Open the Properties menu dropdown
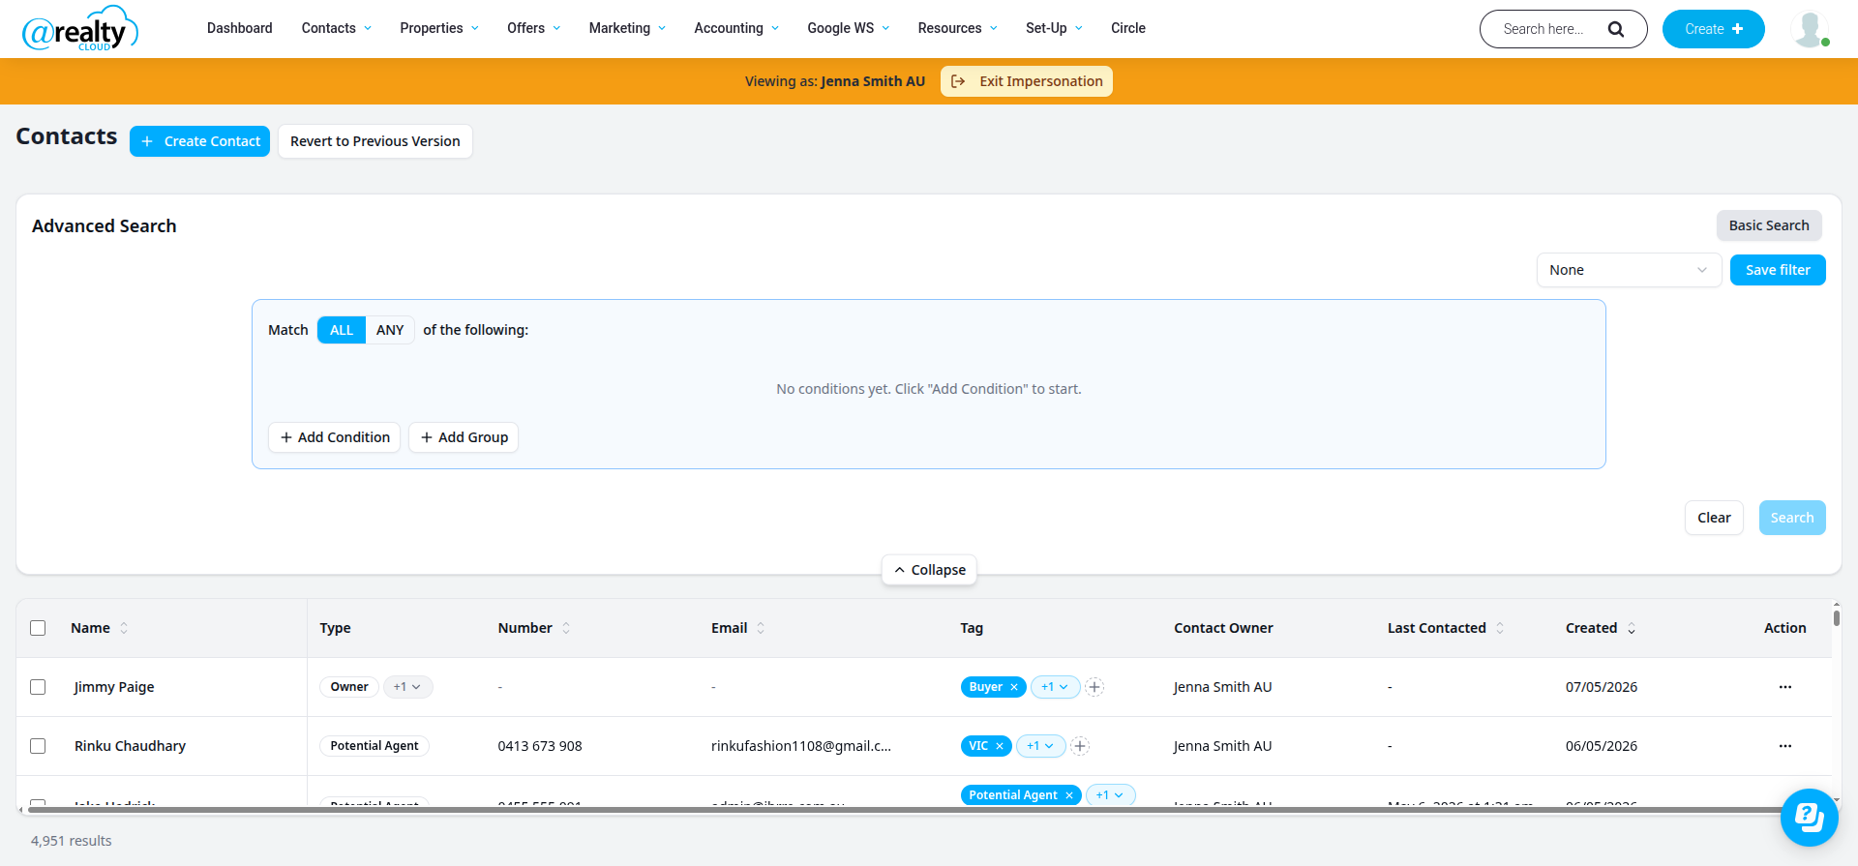 [x=439, y=28]
